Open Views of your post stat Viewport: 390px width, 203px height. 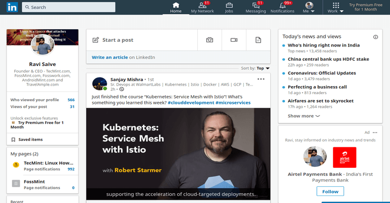pos(43,107)
